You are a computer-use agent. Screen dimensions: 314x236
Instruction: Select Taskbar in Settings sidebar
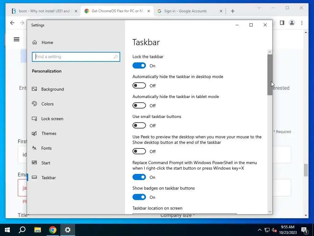pyautogui.click(x=44, y=178)
